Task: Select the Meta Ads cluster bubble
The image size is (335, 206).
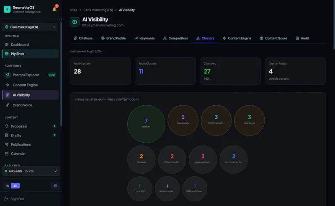Action: (x=142, y=159)
